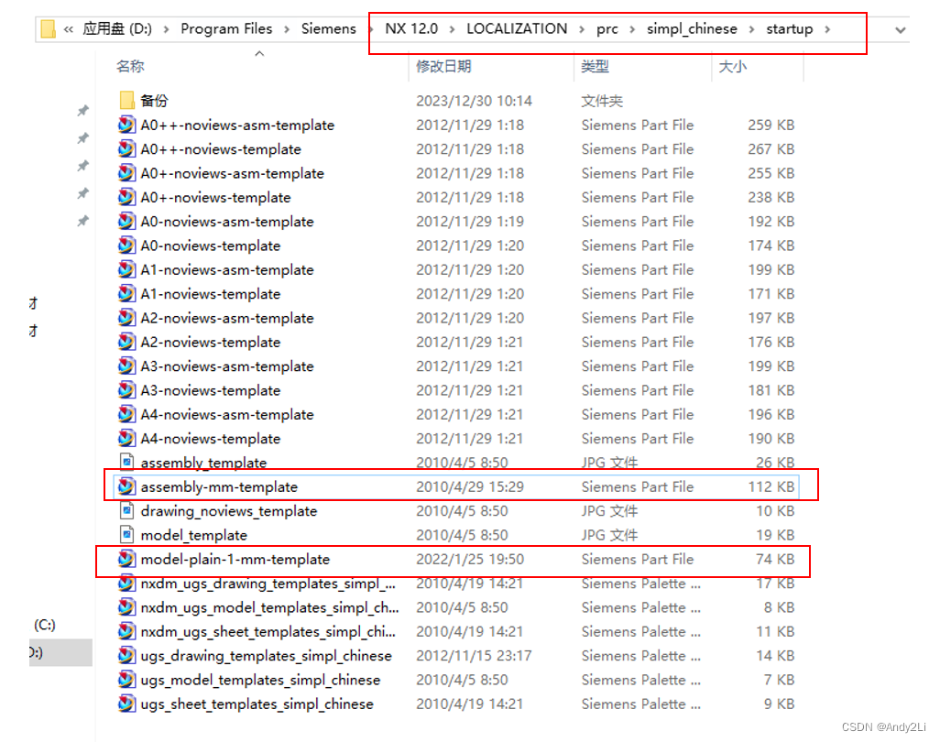The image size is (940, 742).
Task: Navigate to LOCALIZATION breadcrumb
Action: pos(517,28)
